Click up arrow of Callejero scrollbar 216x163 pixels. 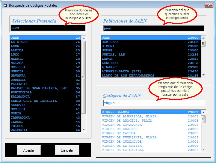tap(203, 113)
